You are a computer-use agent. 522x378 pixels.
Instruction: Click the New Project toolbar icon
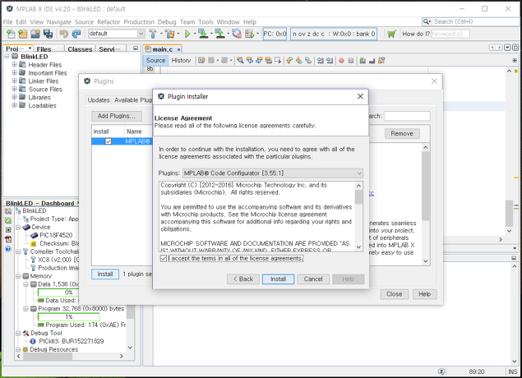point(23,34)
